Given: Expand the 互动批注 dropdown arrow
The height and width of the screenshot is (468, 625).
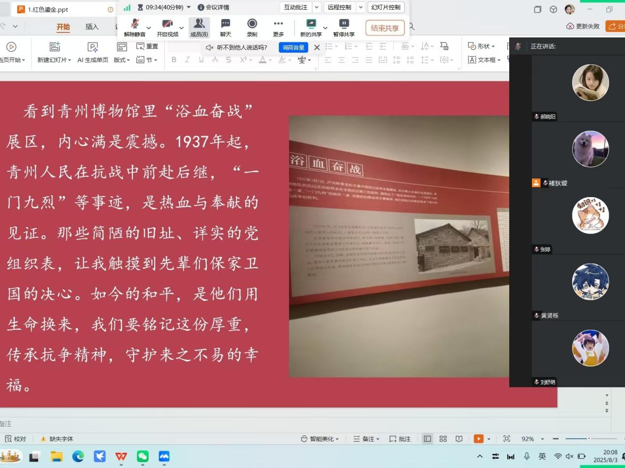Looking at the screenshot, I should [x=317, y=7].
